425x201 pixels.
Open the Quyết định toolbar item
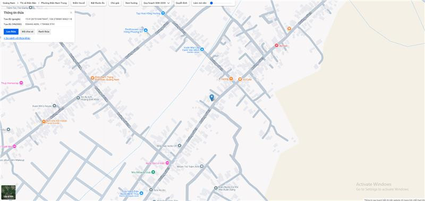click(x=181, y=3)
